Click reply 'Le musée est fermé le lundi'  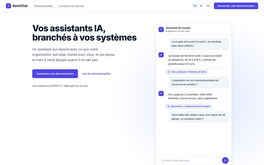click(x=195, y=60)
